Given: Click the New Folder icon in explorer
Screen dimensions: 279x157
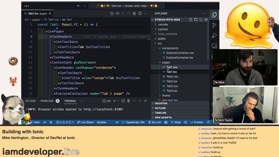Looking at the screenshot, I should coord(196,20).
